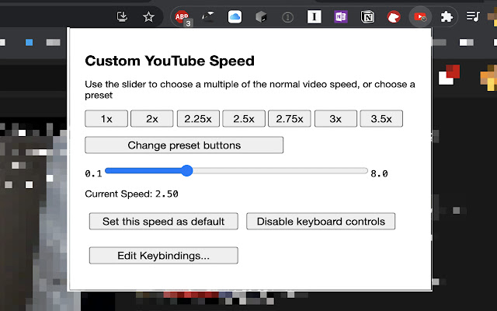This screenshot has width=497, height=311.
Task: Open the Extensions puzzle piece menu
Action: [447, 17]
